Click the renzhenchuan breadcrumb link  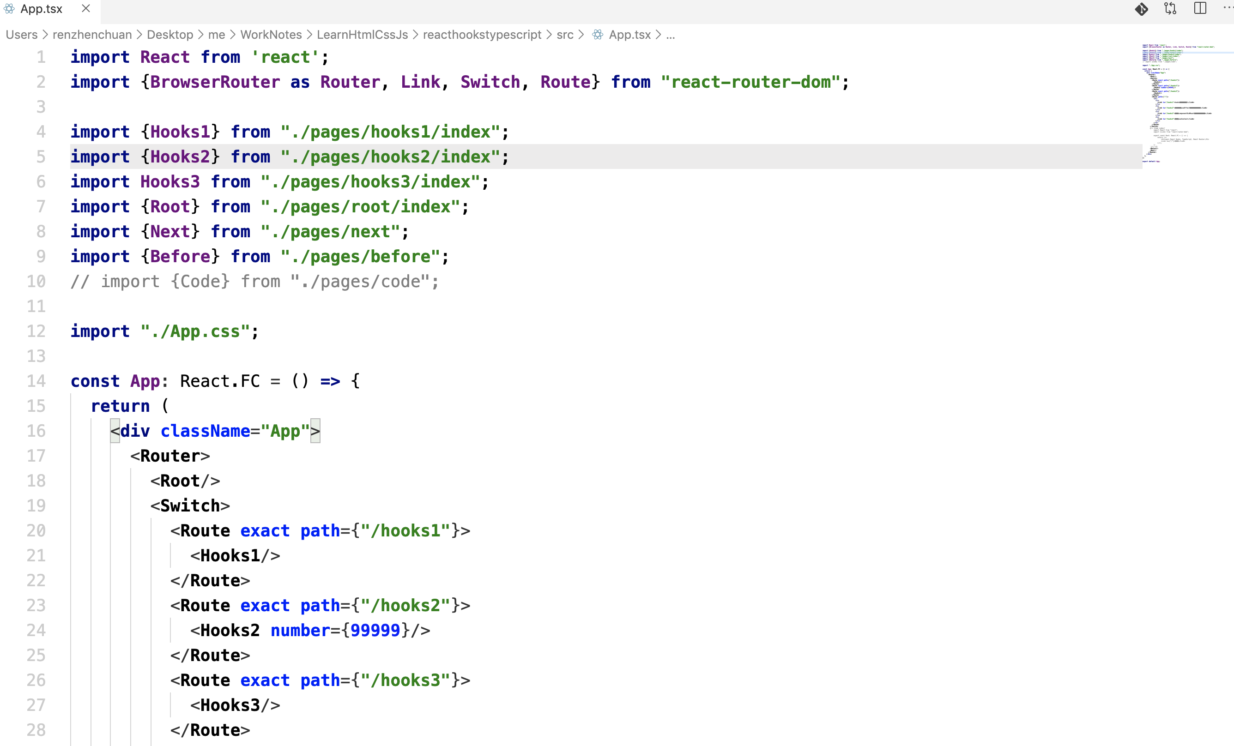(x=92, y=35)
